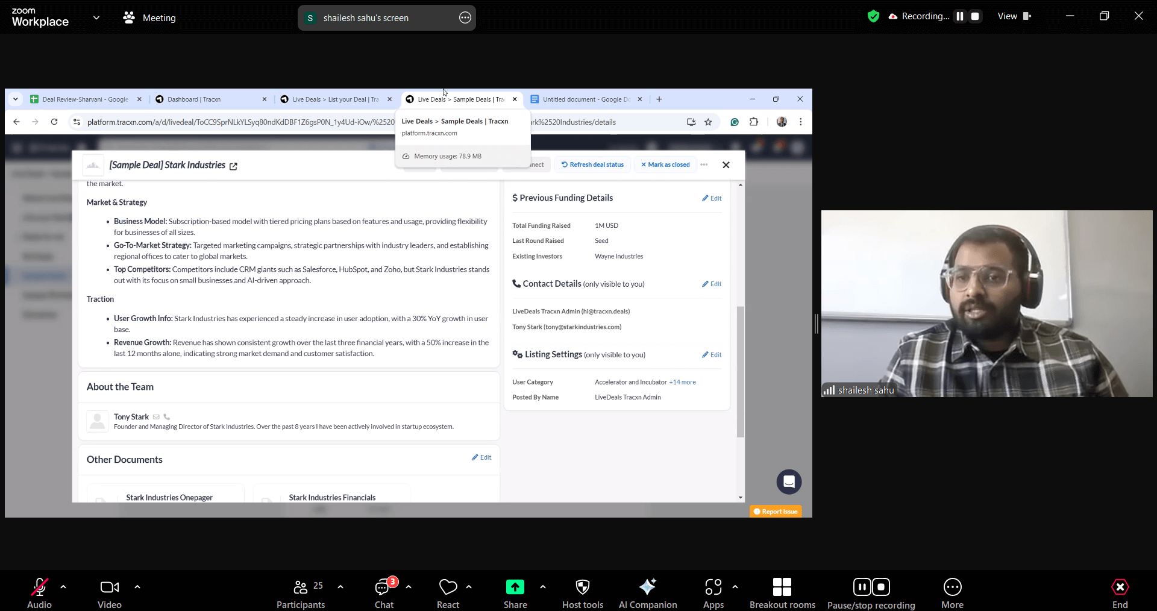Click the green Share screen icon
The height and width of the screenshot is (611, 1157).
pyautogui.click(x=515, y=587)
